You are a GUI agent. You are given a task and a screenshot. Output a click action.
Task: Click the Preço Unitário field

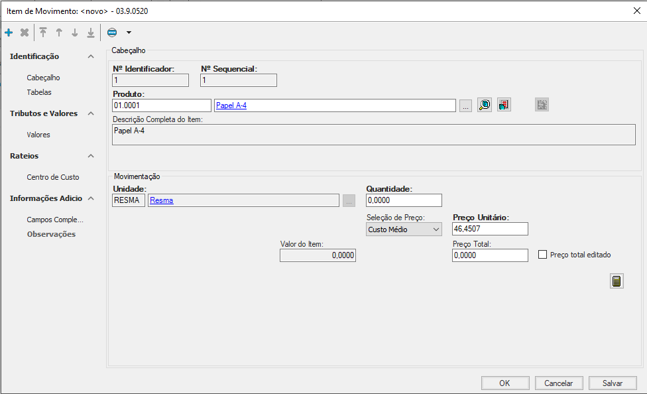[490, 229]
